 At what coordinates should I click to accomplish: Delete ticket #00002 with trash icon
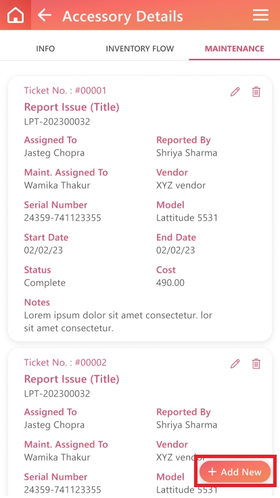pos(256,363)
